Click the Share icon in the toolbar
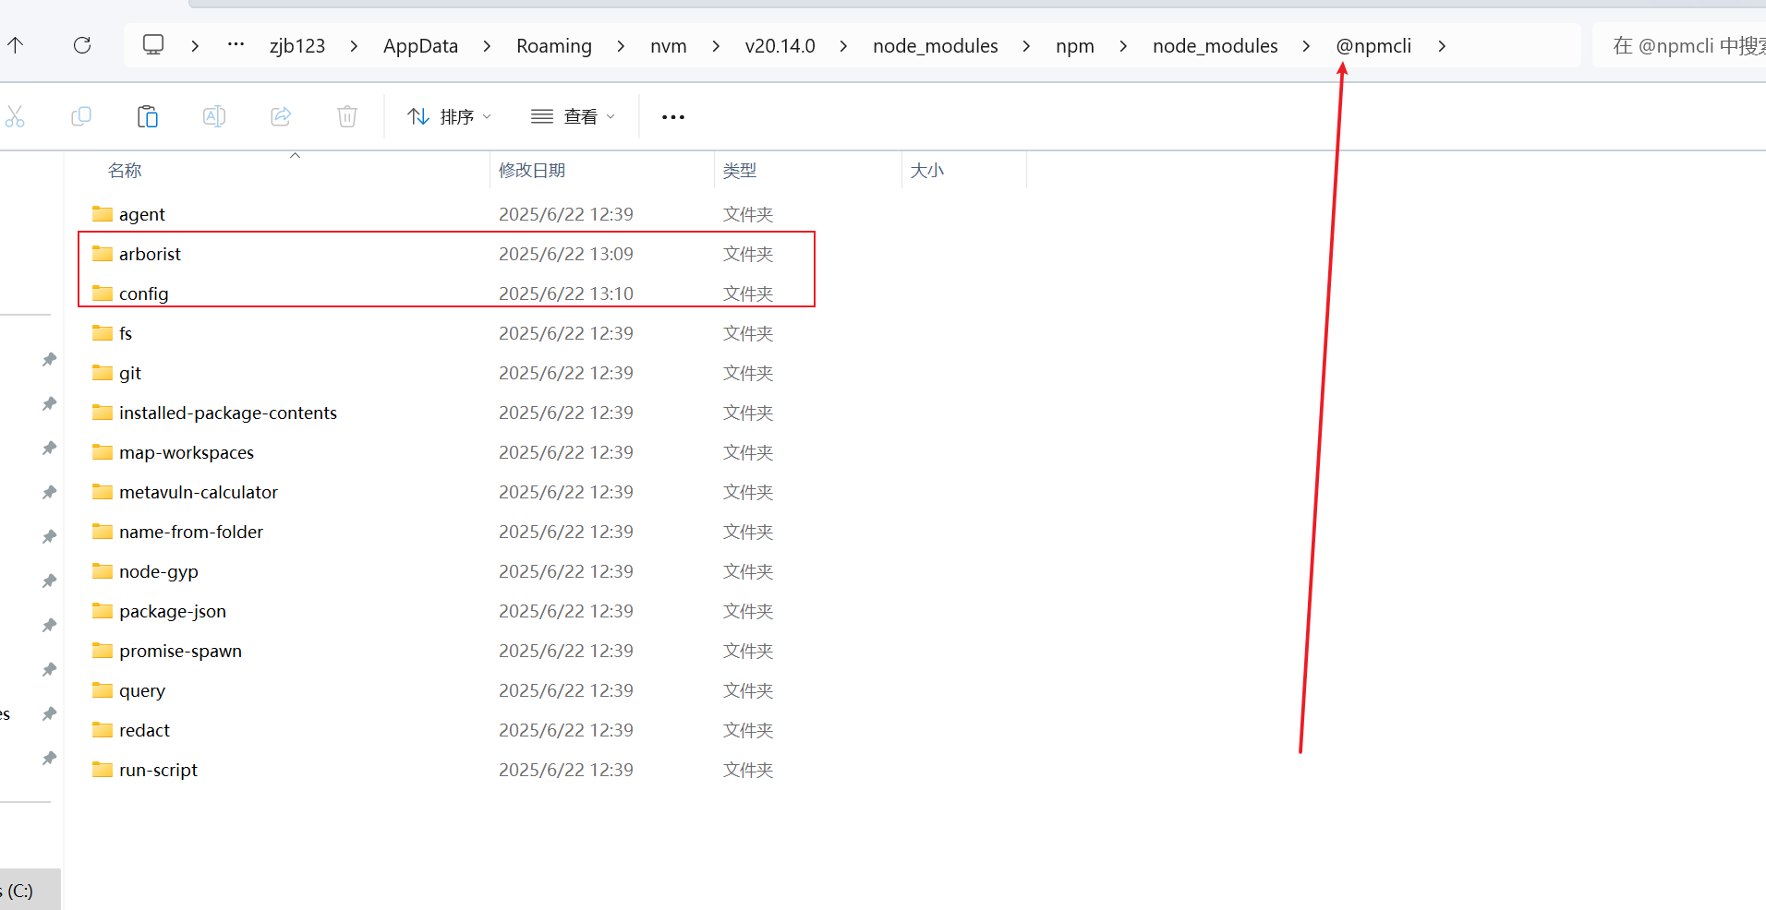This screenshot has height=910, width=1766. tap(280, 116)
